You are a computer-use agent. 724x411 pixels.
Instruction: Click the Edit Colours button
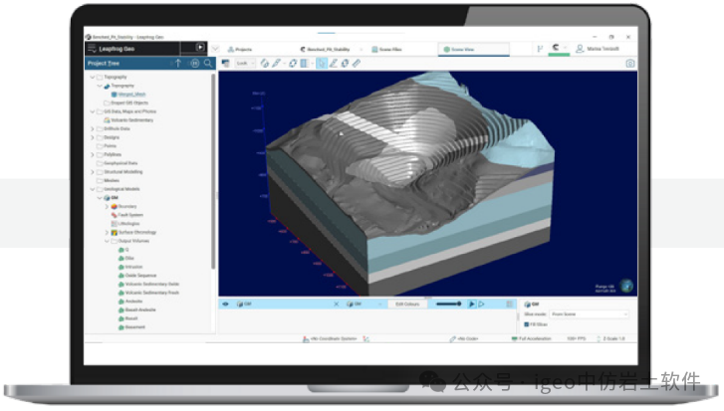point(406,304)
